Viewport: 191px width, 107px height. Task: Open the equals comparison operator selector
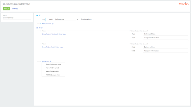click(77, 19)
